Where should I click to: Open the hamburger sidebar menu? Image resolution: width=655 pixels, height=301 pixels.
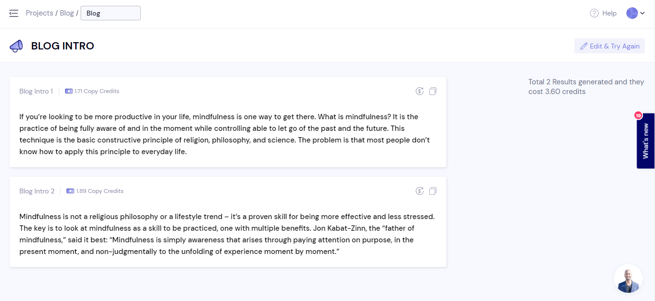(14, 13)
